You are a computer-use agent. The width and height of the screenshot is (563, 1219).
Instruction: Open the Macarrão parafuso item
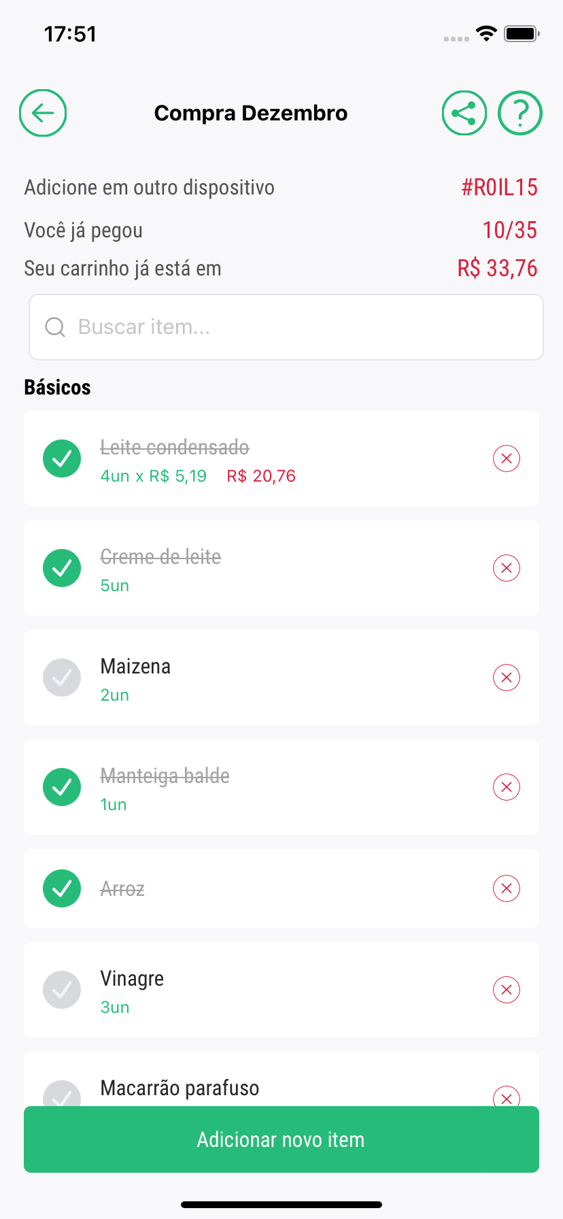click(x=180, y=1088)
